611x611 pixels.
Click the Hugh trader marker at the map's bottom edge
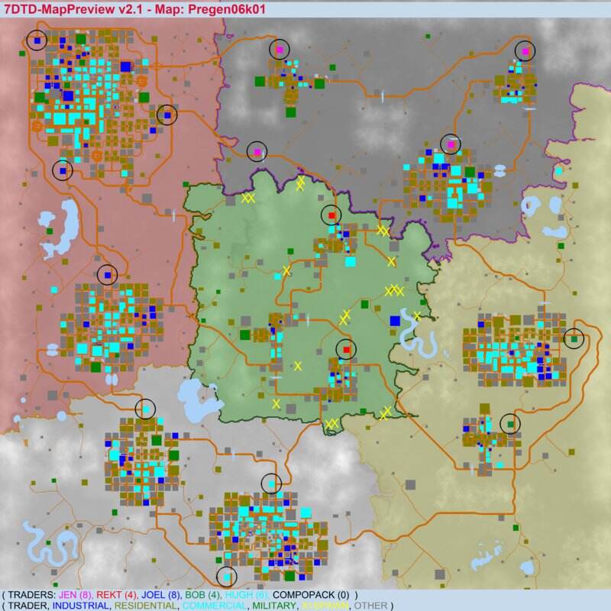pyautogui.click(x=227, y=576)
